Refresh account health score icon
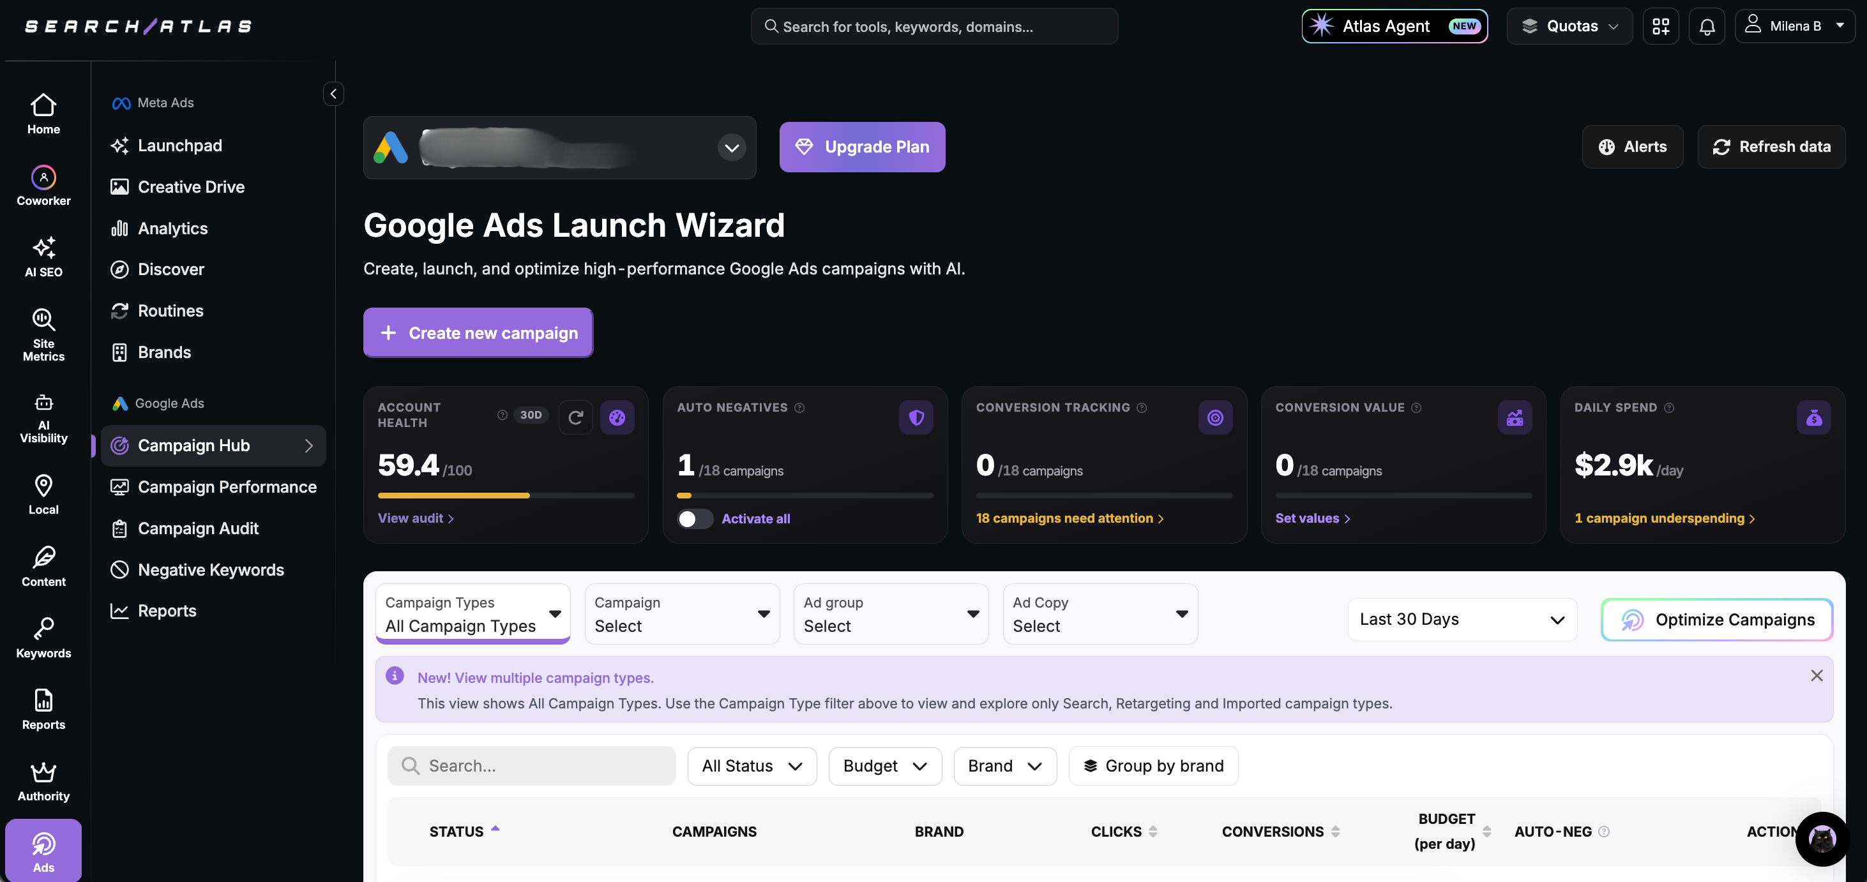 (575, 417)
